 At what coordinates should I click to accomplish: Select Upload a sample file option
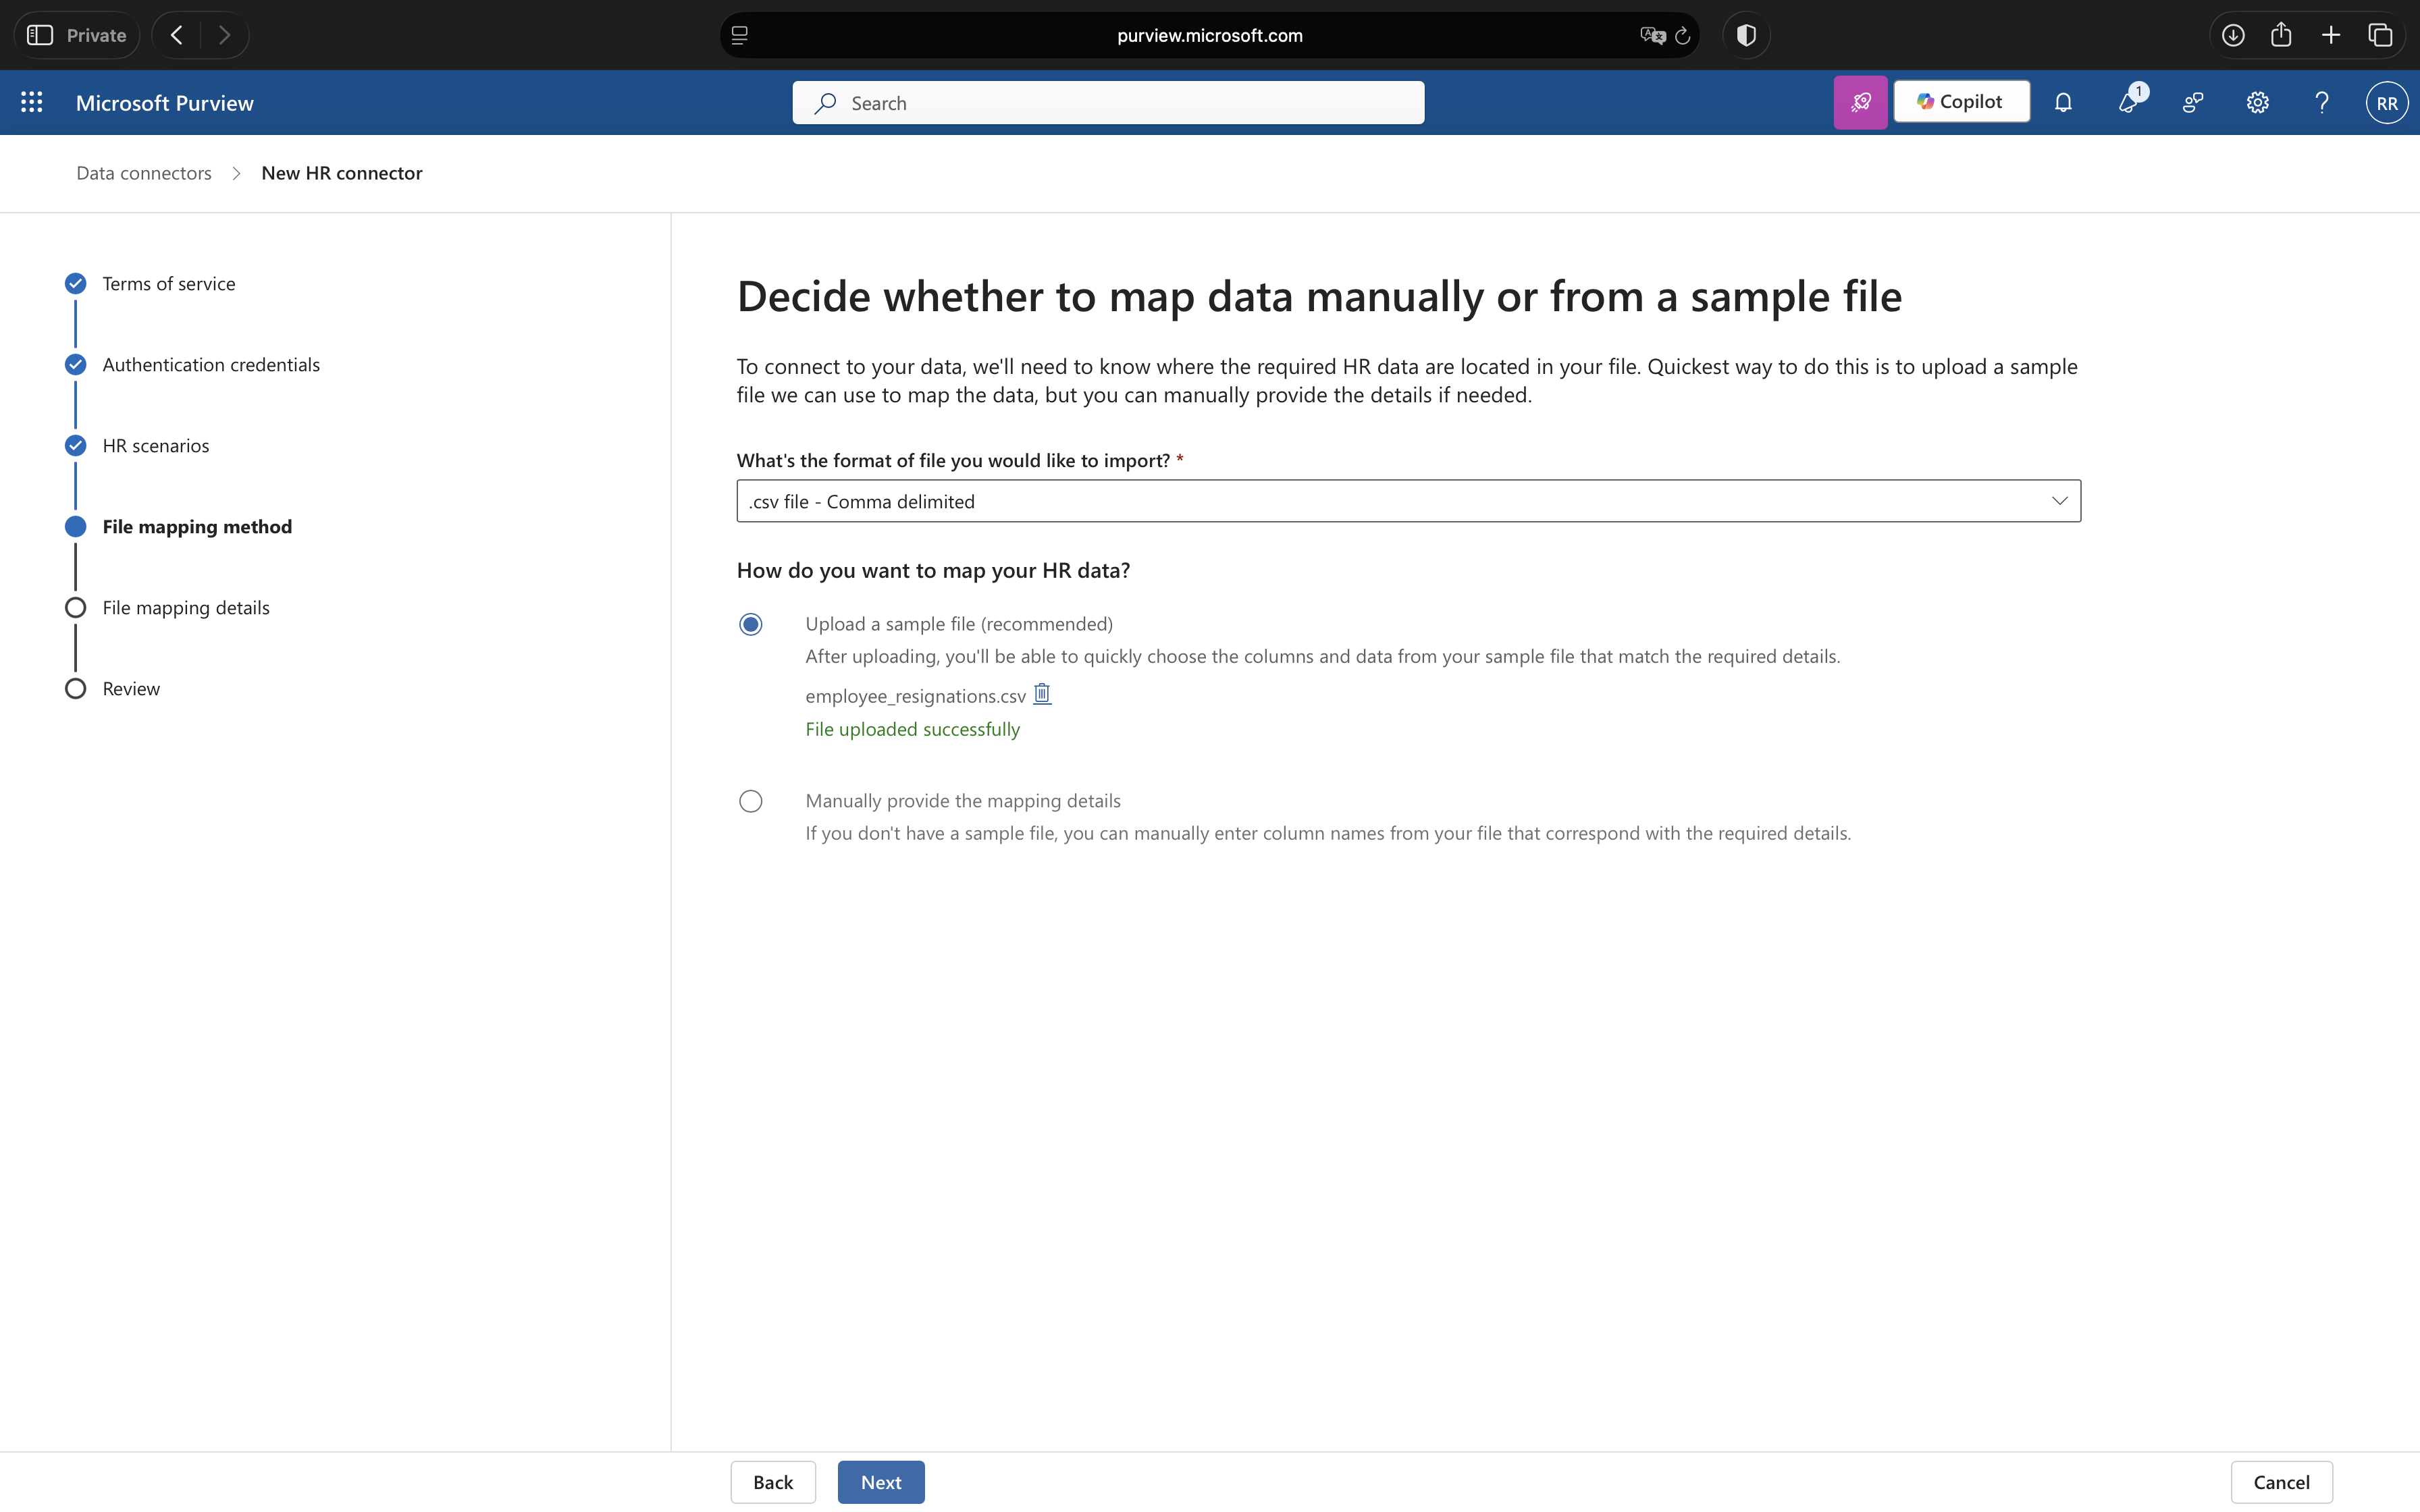(751, 624)
